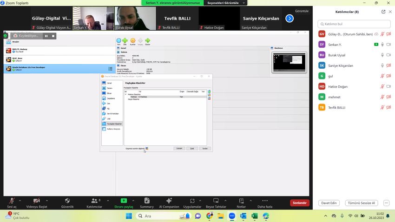Expand video options arrow beside Videoyu Başlat
Screen dimensions: 395x222
coord(47,201)
